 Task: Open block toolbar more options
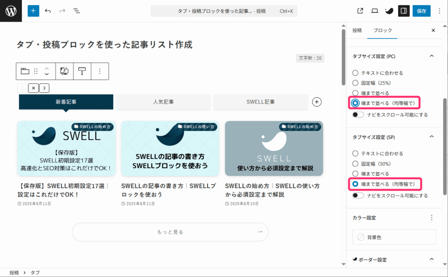tap(100, 71)
